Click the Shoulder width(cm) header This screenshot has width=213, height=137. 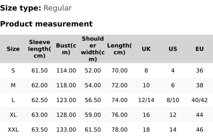(x=93, y=49)
